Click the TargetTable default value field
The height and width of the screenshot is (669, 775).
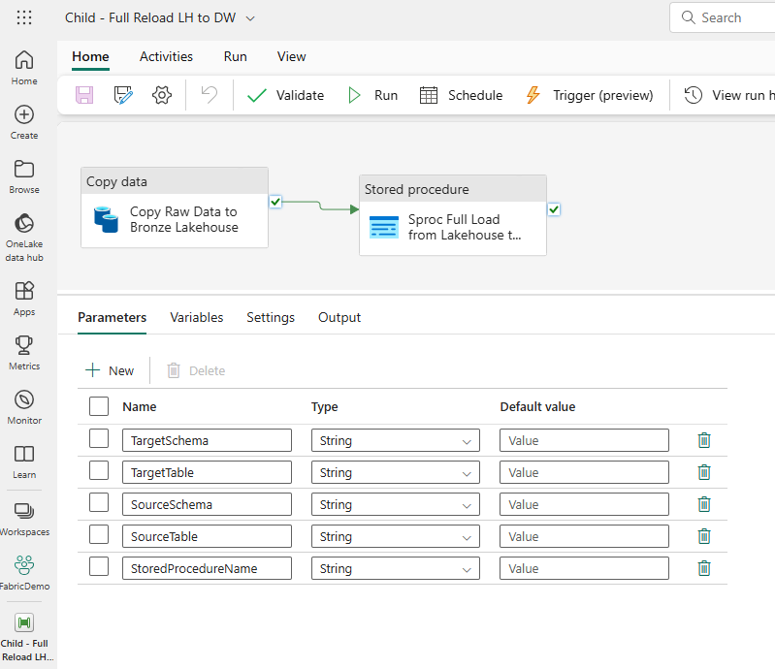click(584, 472)
